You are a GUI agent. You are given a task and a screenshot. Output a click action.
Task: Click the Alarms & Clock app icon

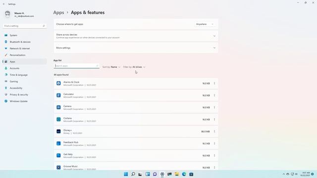(x=58, y=83)
